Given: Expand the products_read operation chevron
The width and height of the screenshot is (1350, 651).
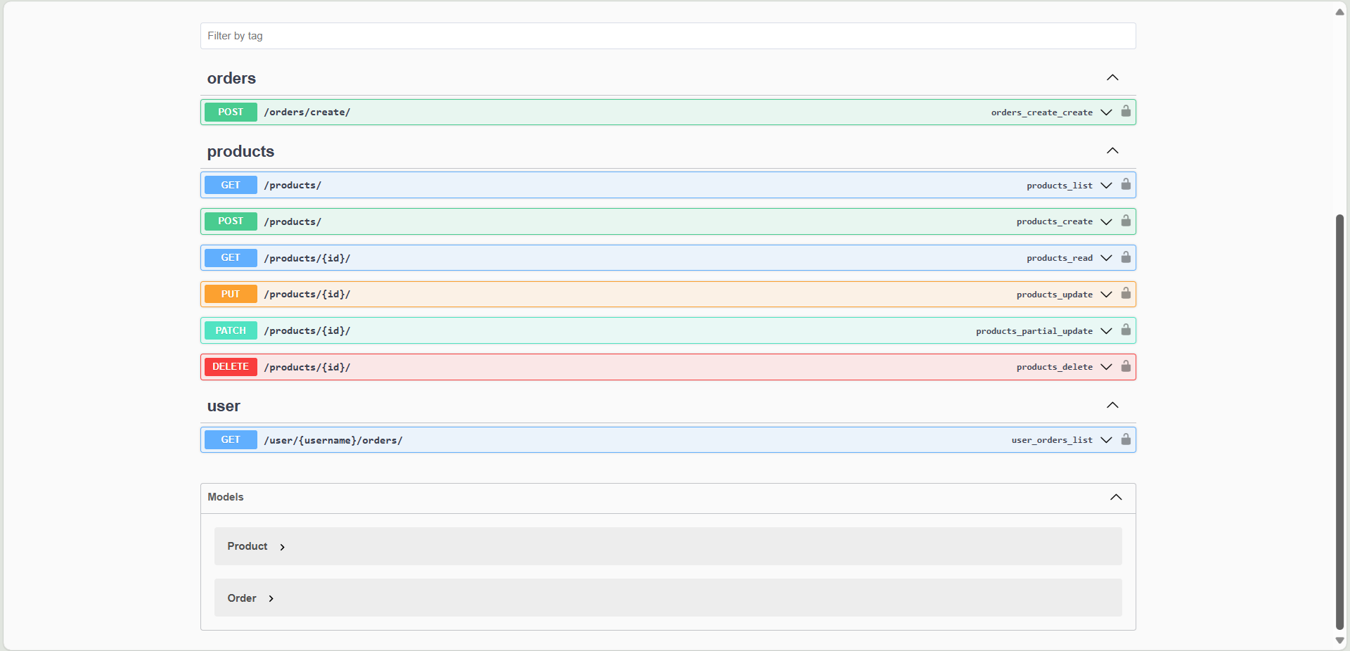Looking at the screenshot, I should pyautogui.click(x=1106, y=258).
